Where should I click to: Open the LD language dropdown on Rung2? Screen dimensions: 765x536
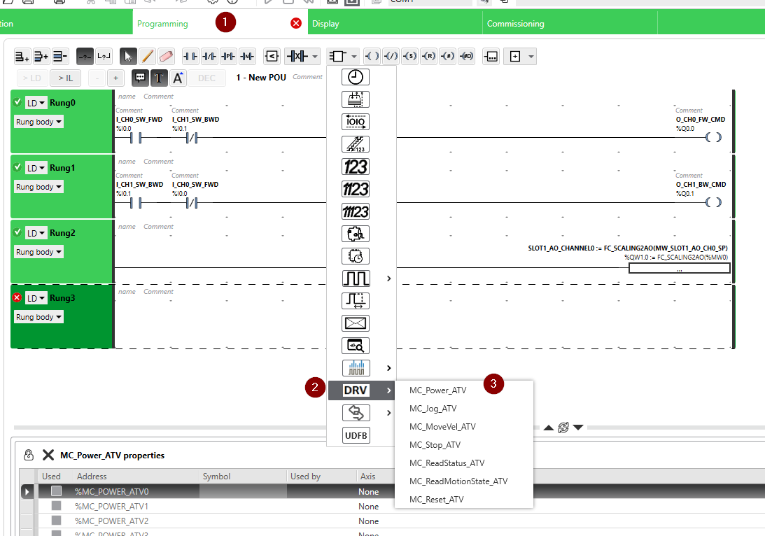coord(36,233)
